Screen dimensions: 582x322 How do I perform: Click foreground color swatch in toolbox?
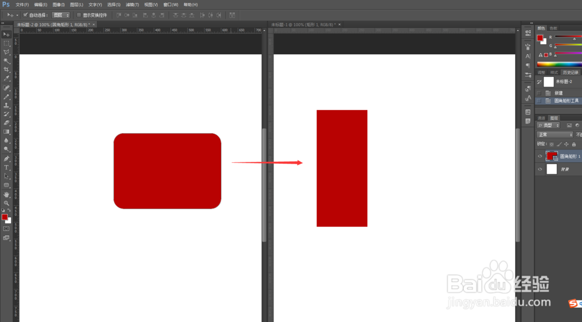5,217
